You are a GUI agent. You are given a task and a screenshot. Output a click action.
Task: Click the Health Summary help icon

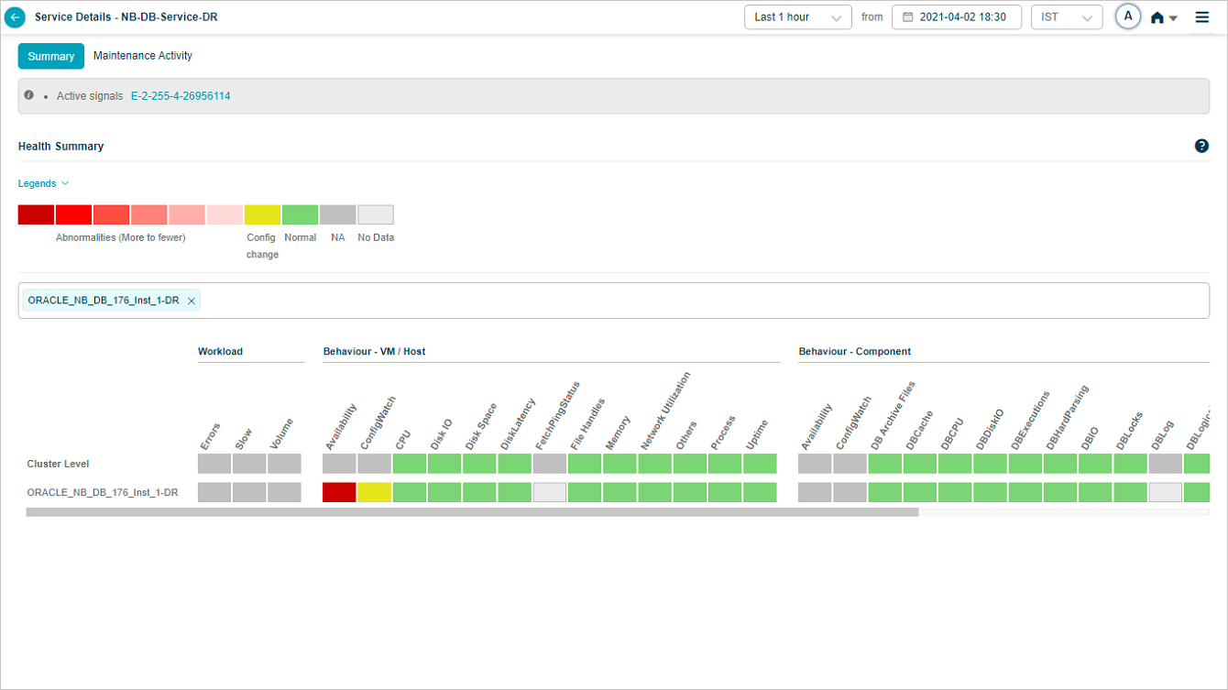point(1201,146)
